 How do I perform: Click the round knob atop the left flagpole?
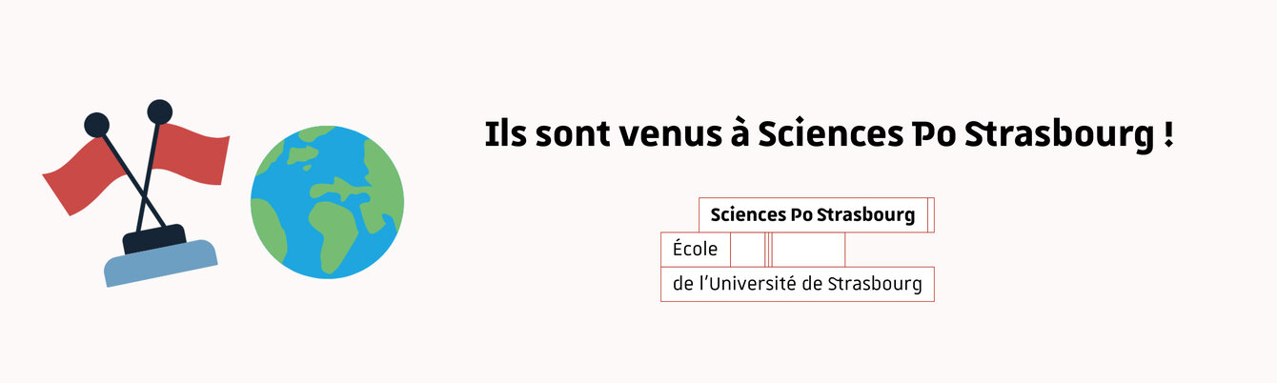[96, 125]
